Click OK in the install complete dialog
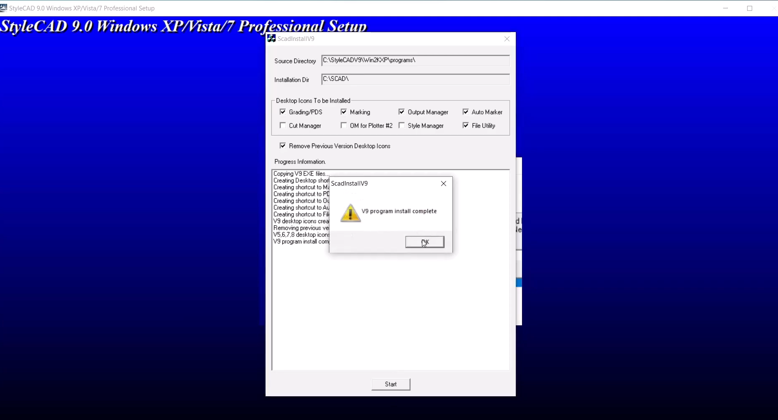Viewport: 778px width, 420px height. 424,242
